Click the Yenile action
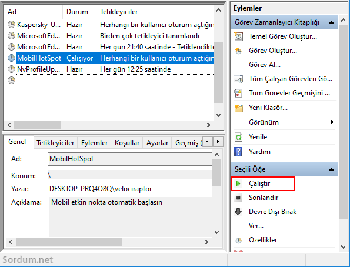 click(258, 137)
